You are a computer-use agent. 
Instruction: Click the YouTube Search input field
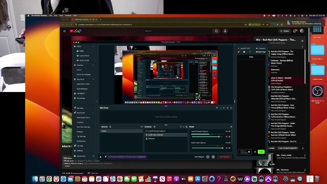(x=178, y=31)
